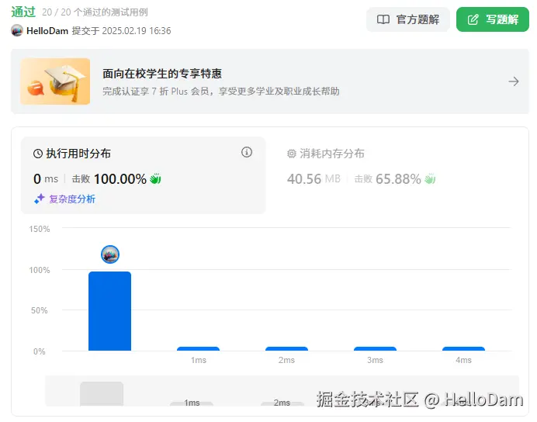This screenshot has height=422, width=537.
Task: Click the 4ms bar in the chart
Action: point(463,349)
